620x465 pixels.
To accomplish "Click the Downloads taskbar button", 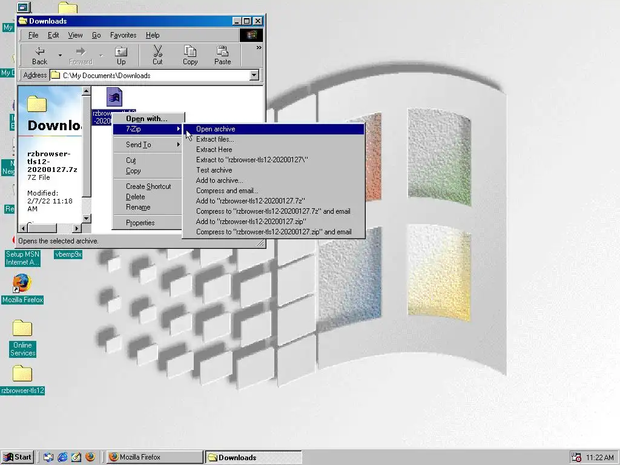I will (x=254, y=457).
